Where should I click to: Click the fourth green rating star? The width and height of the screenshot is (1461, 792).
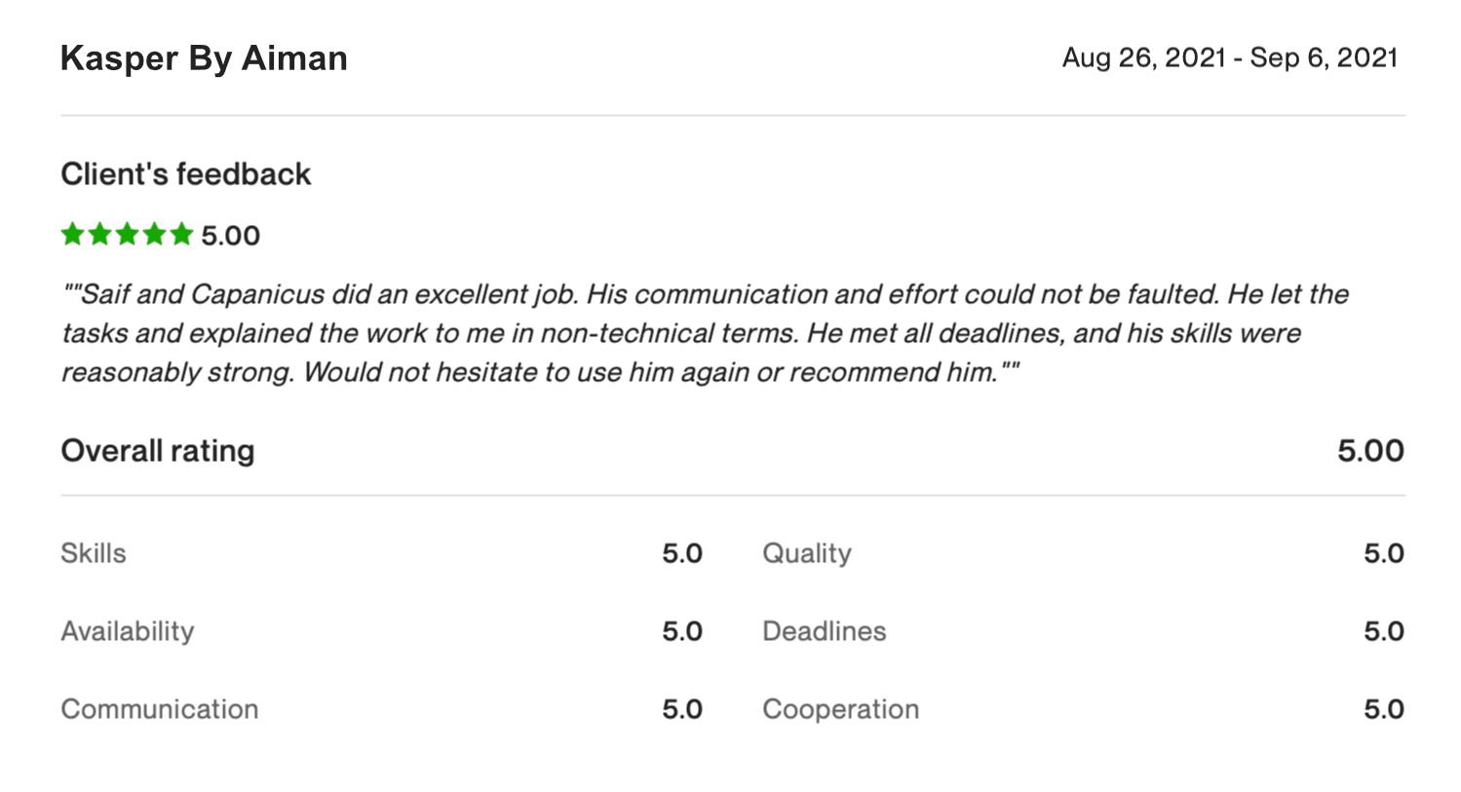tap(155, 234)
